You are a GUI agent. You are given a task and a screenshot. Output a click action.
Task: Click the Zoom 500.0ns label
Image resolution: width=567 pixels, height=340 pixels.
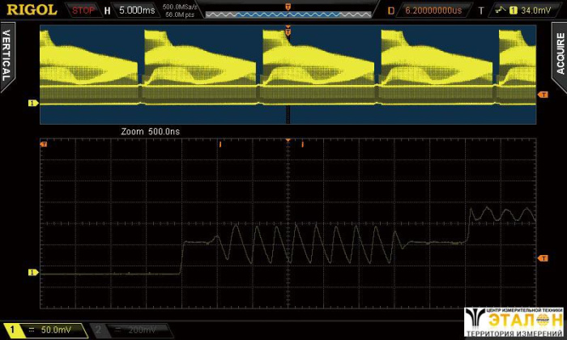pyautogui.click(x=149, y=130)
